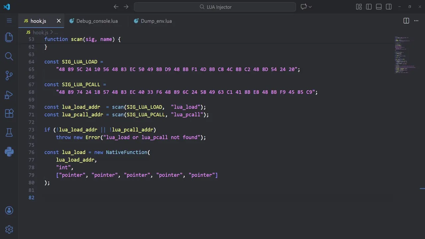
Task: Toggle the secondary side bar
Action: (x=389, y=7)
